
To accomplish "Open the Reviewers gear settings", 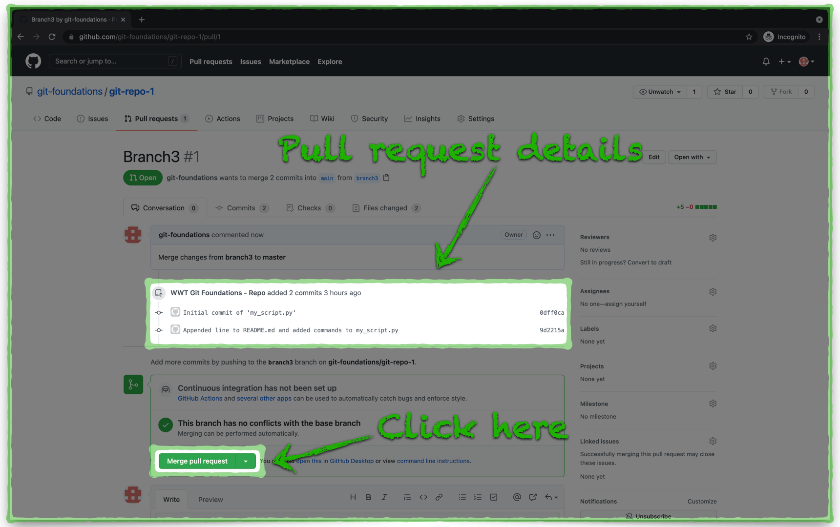I will tap(713, 238).
